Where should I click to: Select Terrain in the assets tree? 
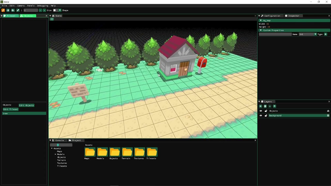point(61,160)
